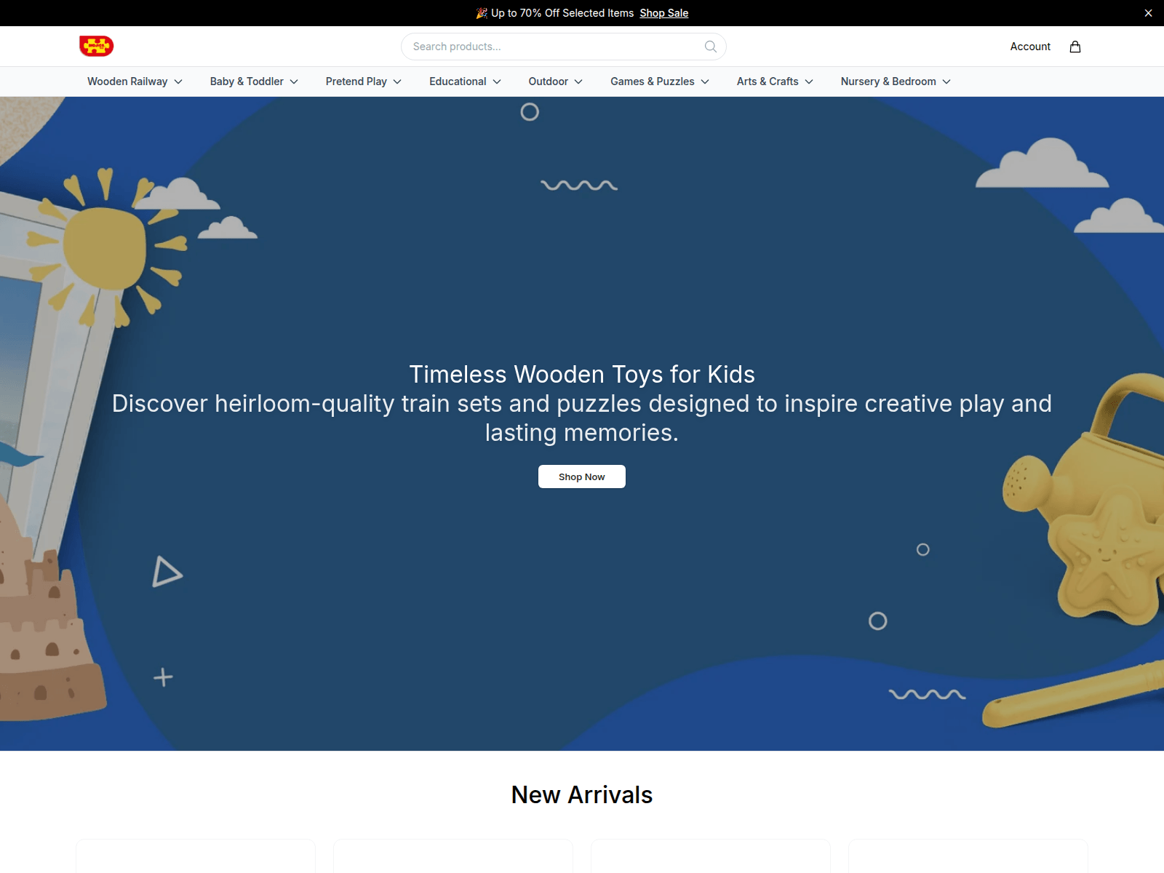
Task: Expand the Arts & Crafts chevron
Action: tap(809, 81)
